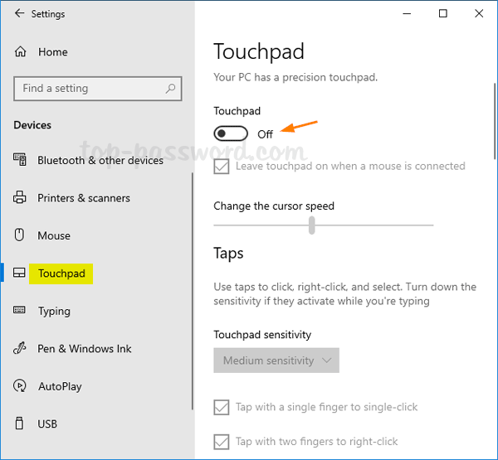Click the Bluetooth & other devices icon
The width and height of the screenshot is (498, 460).
20,160
